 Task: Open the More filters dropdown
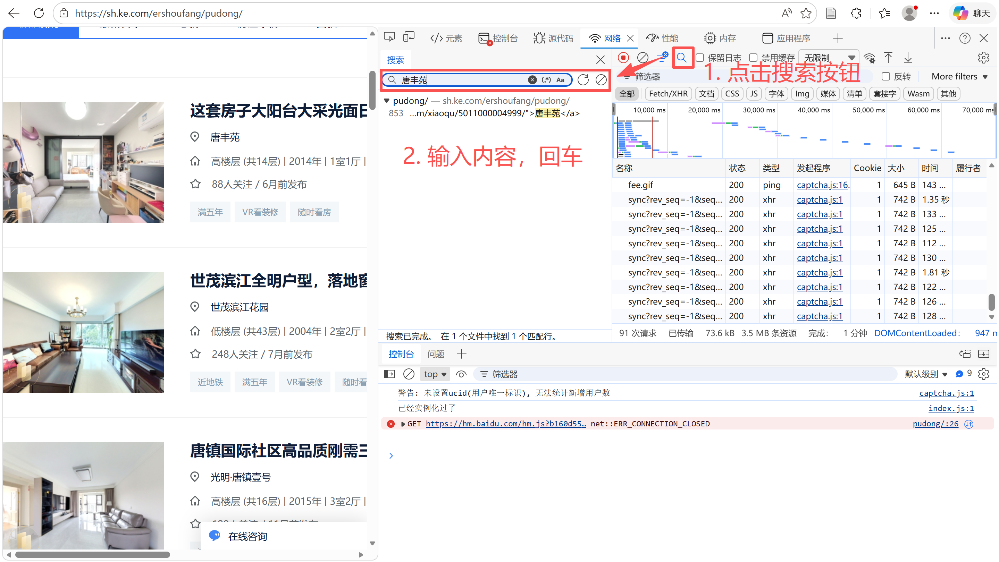959,76
